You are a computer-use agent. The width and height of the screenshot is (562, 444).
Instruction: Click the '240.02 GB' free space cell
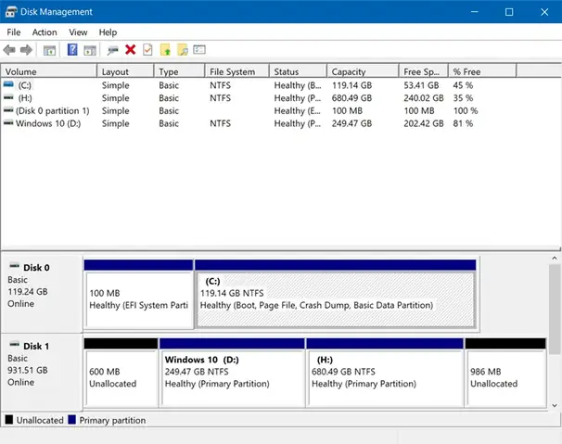coord(424,98)
